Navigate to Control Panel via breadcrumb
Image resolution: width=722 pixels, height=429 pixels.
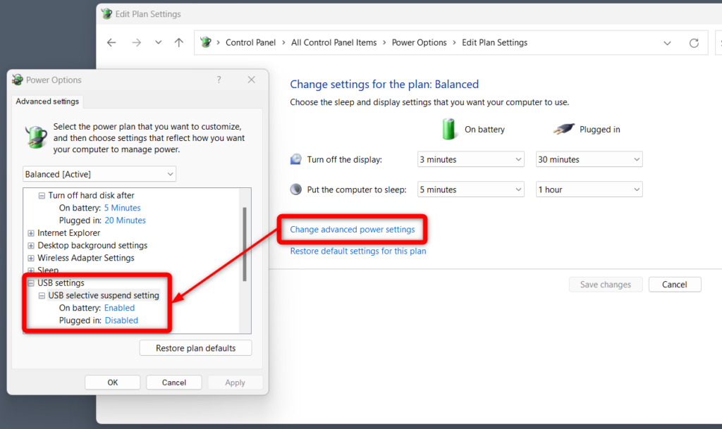click(x=250, y=42)
